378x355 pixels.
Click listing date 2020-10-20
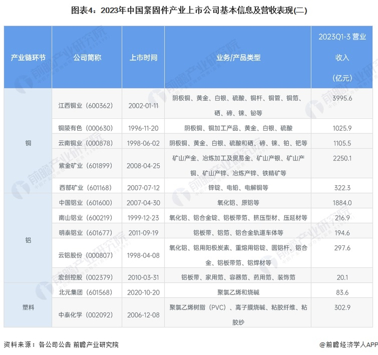[143, 292]
